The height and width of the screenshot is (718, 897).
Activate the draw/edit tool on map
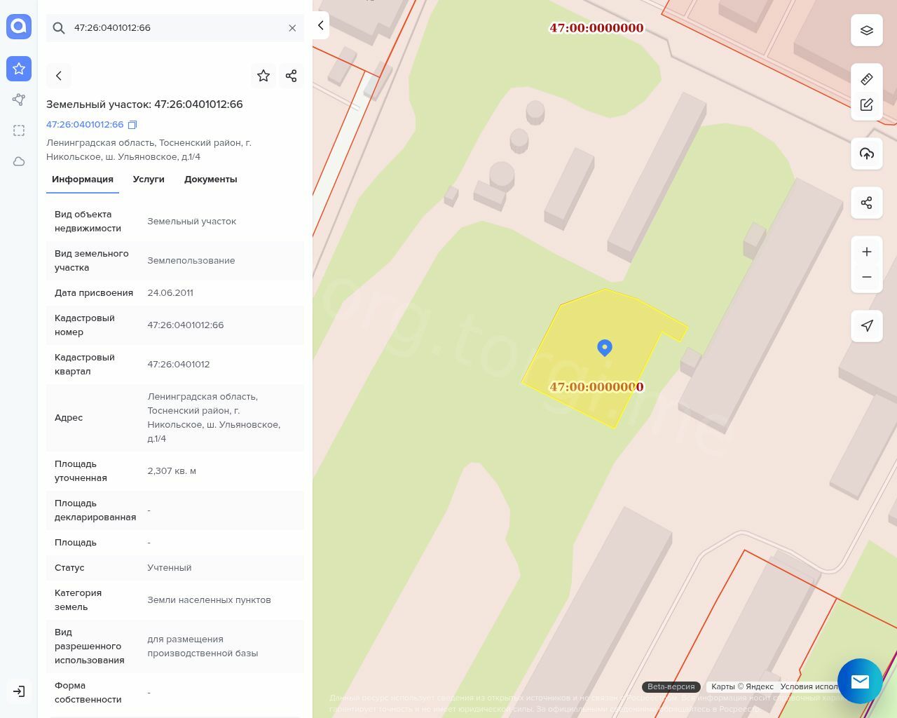(867, 105)
